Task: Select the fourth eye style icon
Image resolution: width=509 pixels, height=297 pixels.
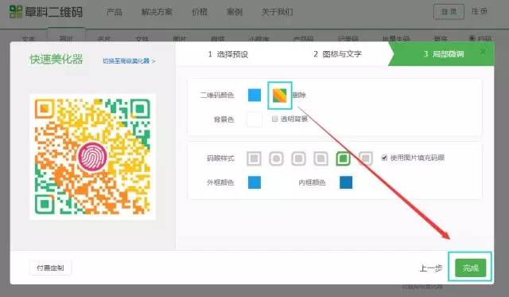Action: click(x=321, y=158)
